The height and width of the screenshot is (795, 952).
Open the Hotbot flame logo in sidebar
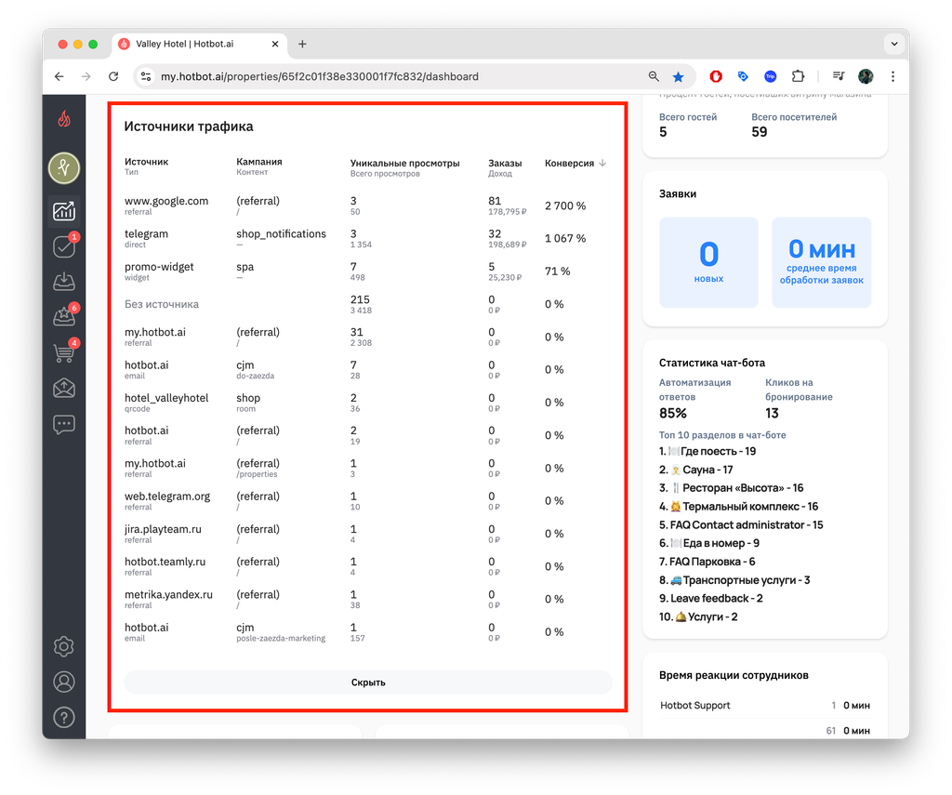[64, 118]
